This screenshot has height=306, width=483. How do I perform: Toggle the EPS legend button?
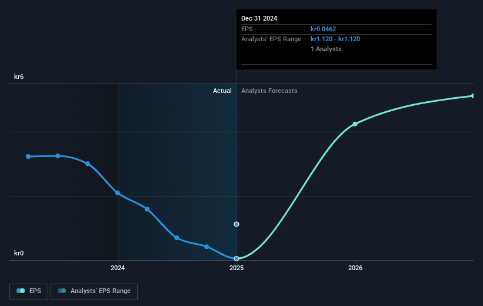[29, 291]
